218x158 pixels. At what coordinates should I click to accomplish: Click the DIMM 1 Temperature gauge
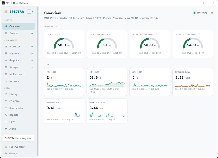[x=150, y=43]
